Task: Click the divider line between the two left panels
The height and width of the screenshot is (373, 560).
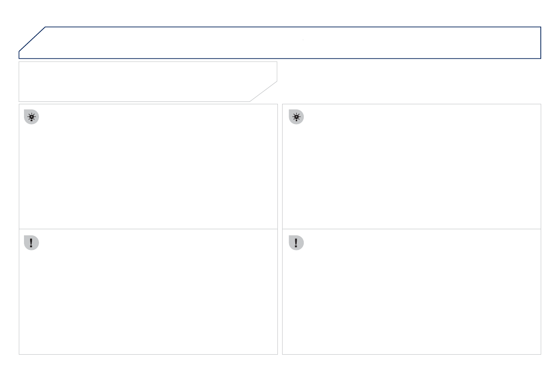Action: point(148,229)
